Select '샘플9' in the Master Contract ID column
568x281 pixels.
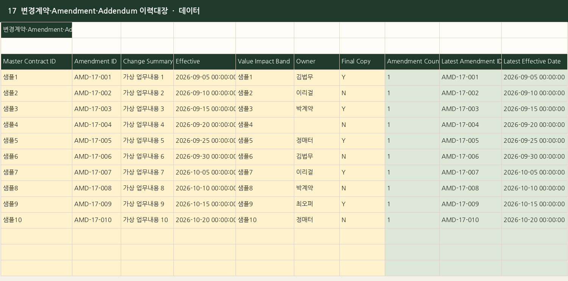(x=36, y=204)
